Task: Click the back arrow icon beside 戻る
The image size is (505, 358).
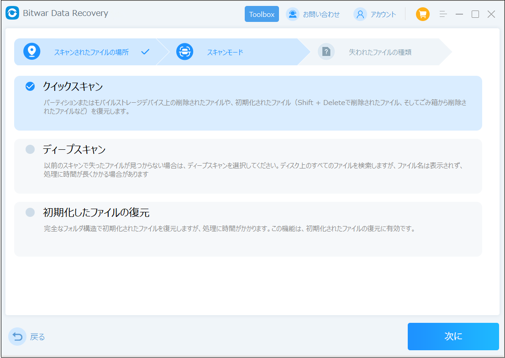Action: (x=17, y=337)
